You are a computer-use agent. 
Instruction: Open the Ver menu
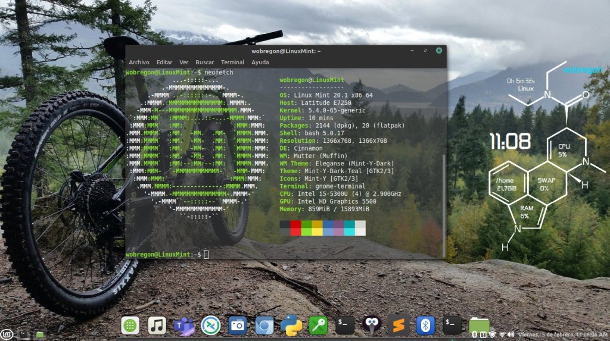point(184,62)
